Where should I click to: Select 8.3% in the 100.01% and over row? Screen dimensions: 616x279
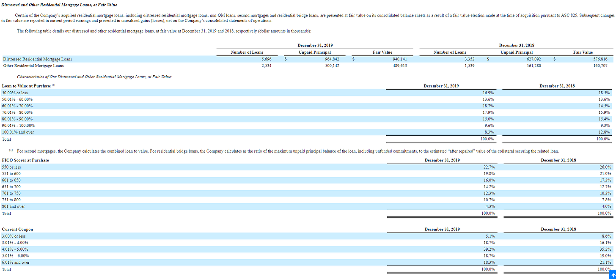[489, 132]
